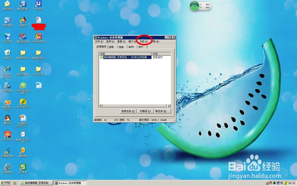Image resolution: width=297 pixels, height=186 pixels.
Task: Switch to the 用户 tab
Action: coord(141,47)
